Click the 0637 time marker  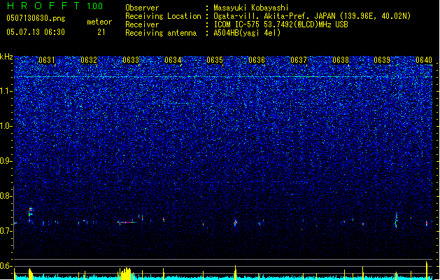coord(299,60)
